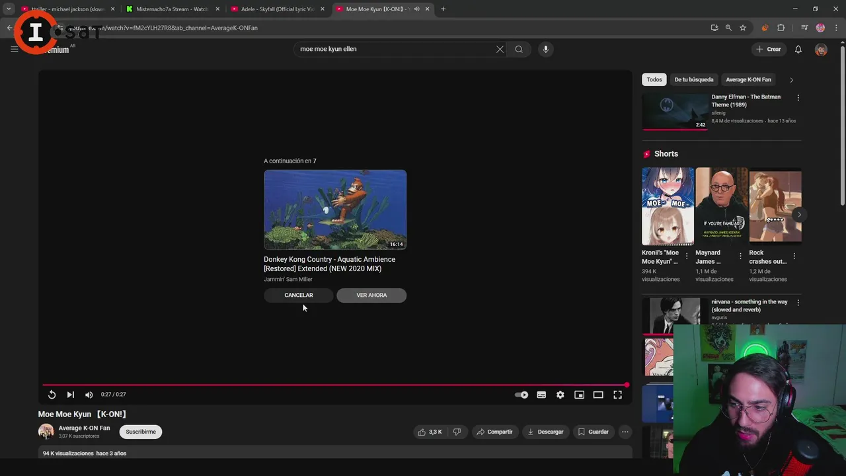Viewport: 846px width, 476px height.
Task: Open more actions menu below the video
Action: click(x=625, y=432)
